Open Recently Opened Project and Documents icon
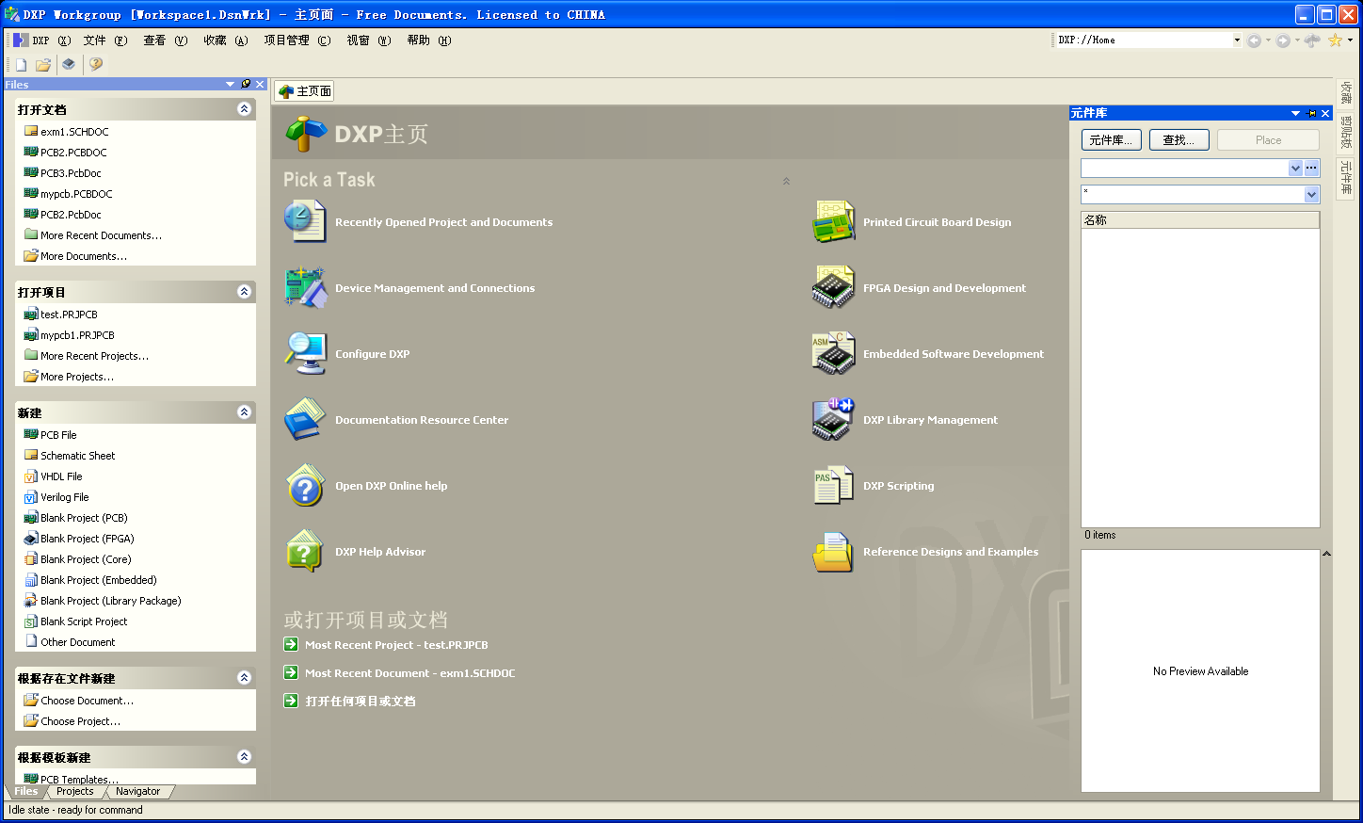 305,221
